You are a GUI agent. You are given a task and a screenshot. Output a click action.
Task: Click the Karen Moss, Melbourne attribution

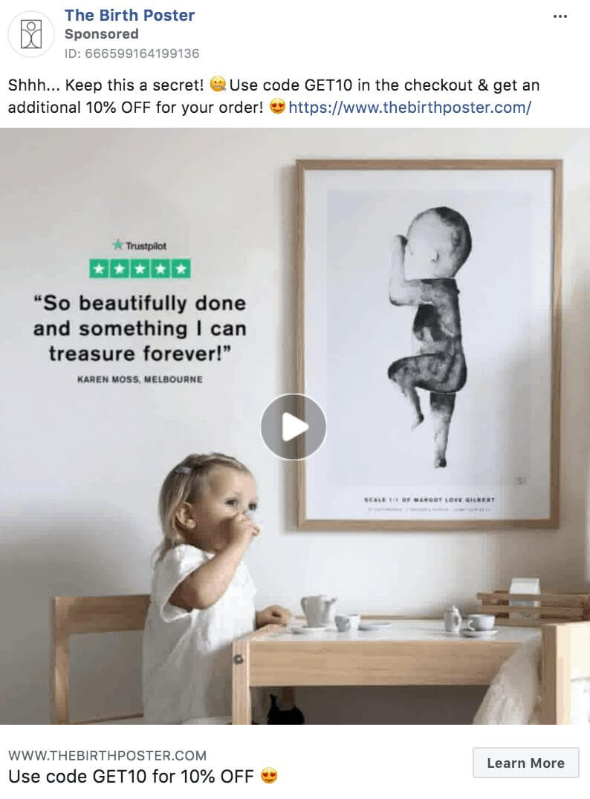tap(140, 379)
